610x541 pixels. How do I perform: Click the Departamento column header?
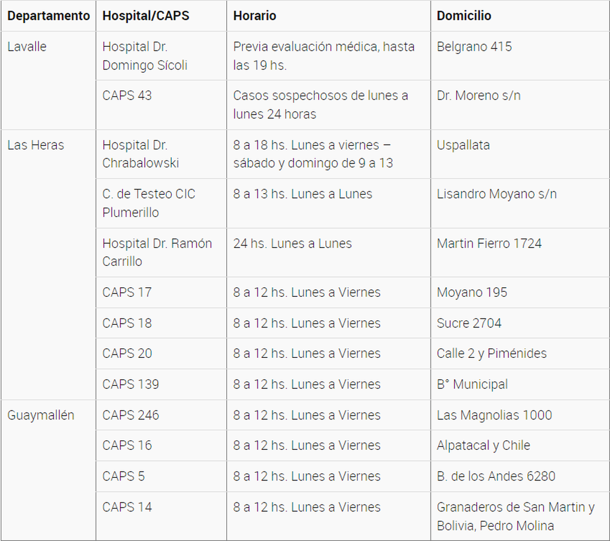pyautogui.click(x=48, y=16)
